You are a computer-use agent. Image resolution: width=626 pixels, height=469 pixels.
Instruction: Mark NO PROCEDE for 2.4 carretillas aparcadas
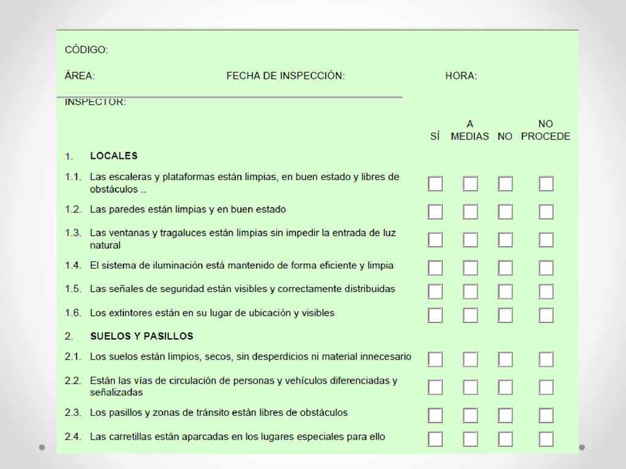(x=546, y=439)
